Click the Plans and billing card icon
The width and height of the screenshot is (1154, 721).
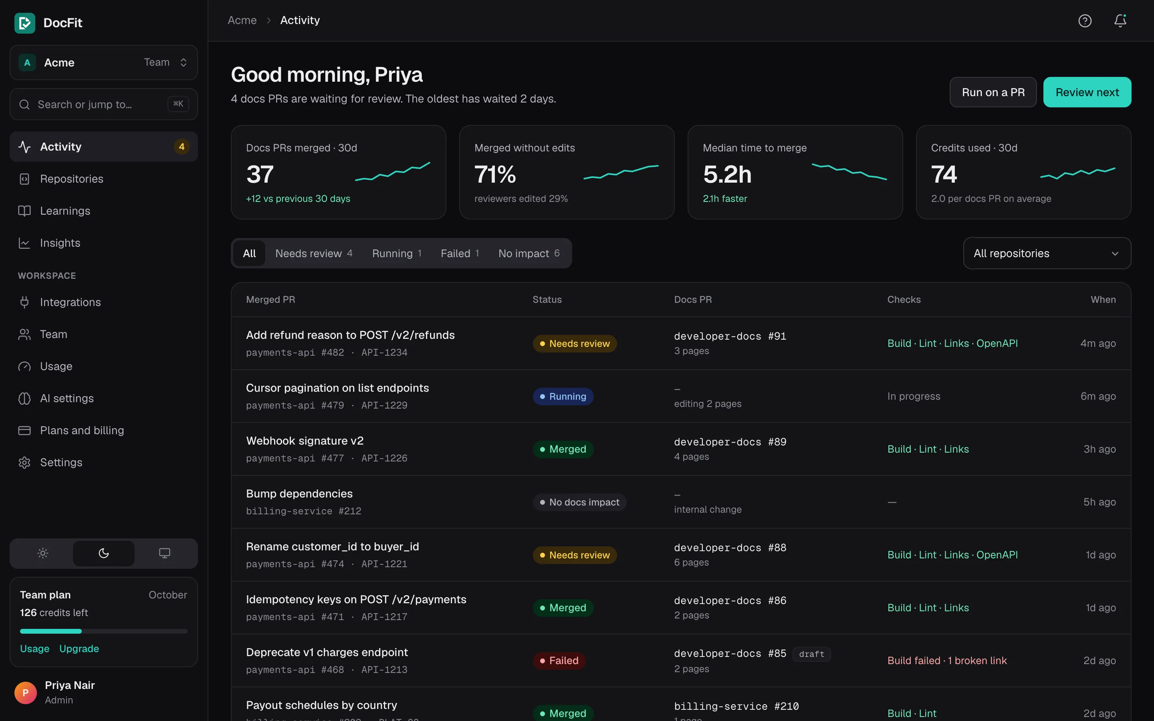(24, 430)
